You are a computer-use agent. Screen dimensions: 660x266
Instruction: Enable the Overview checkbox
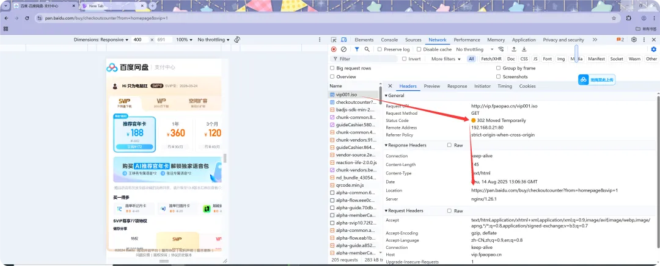pyautogui.click(x=332, y=76)
